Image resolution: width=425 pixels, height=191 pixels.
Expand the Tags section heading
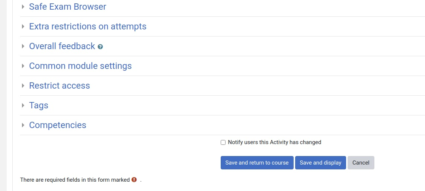pyautogui.click(x=38, y=105)
